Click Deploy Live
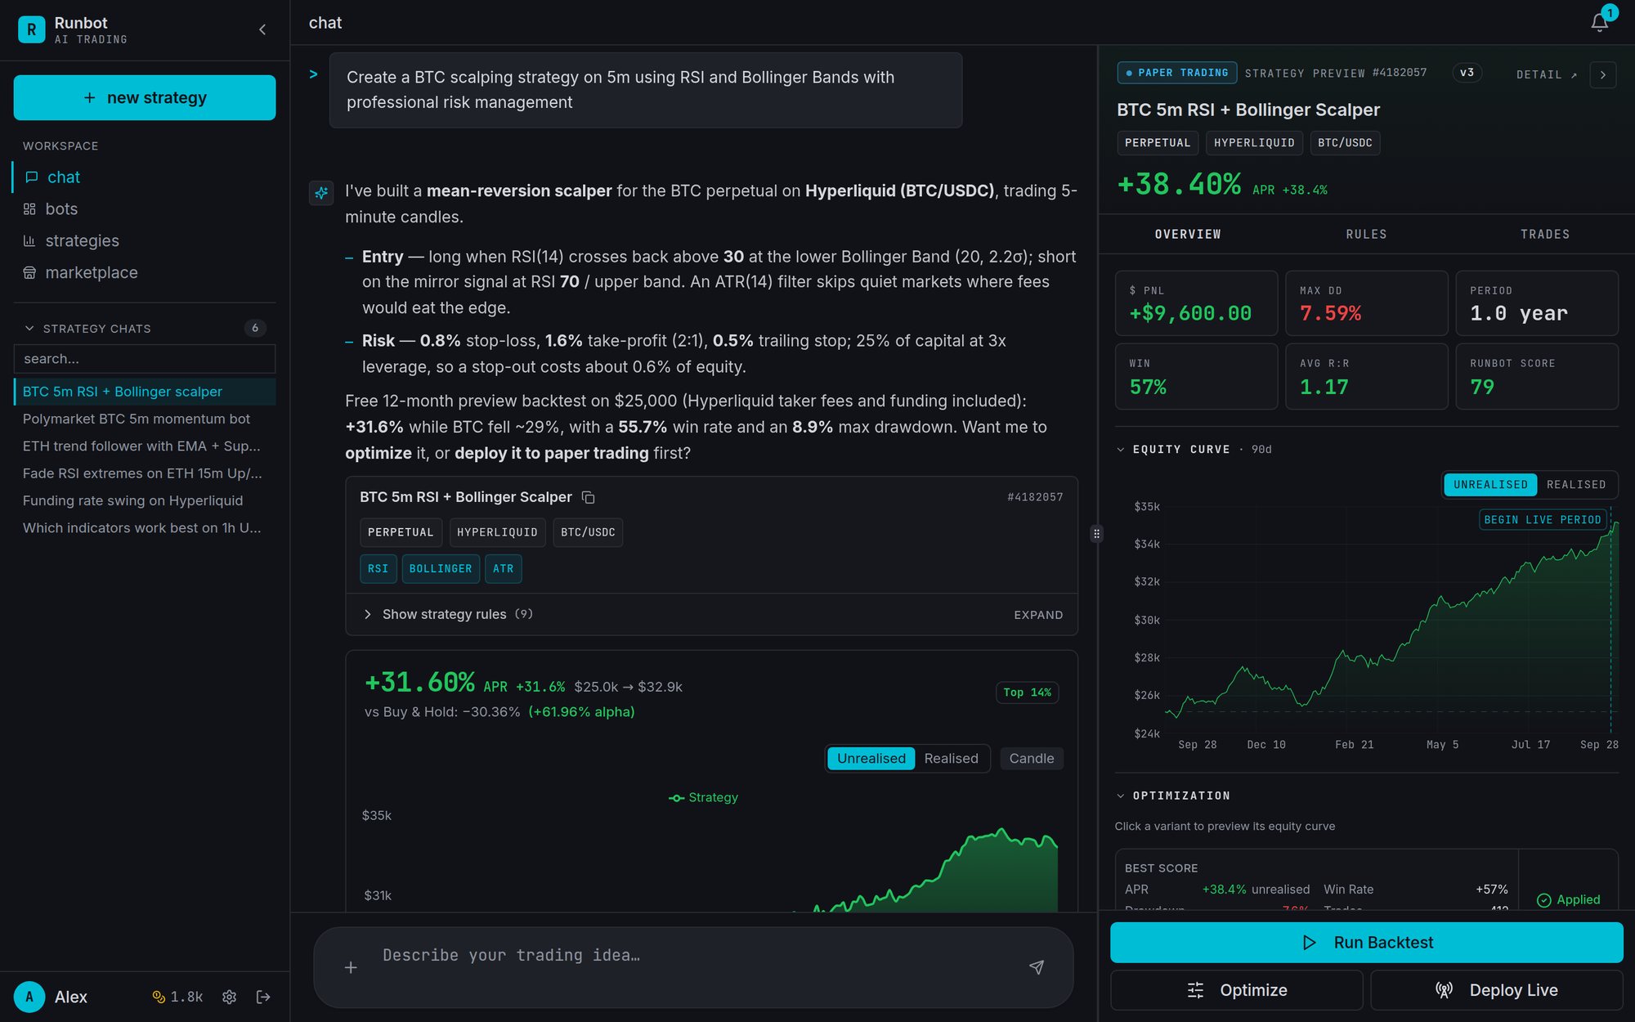The height and width of the screenshot is (1022, 1635). tap(1497, 990)
